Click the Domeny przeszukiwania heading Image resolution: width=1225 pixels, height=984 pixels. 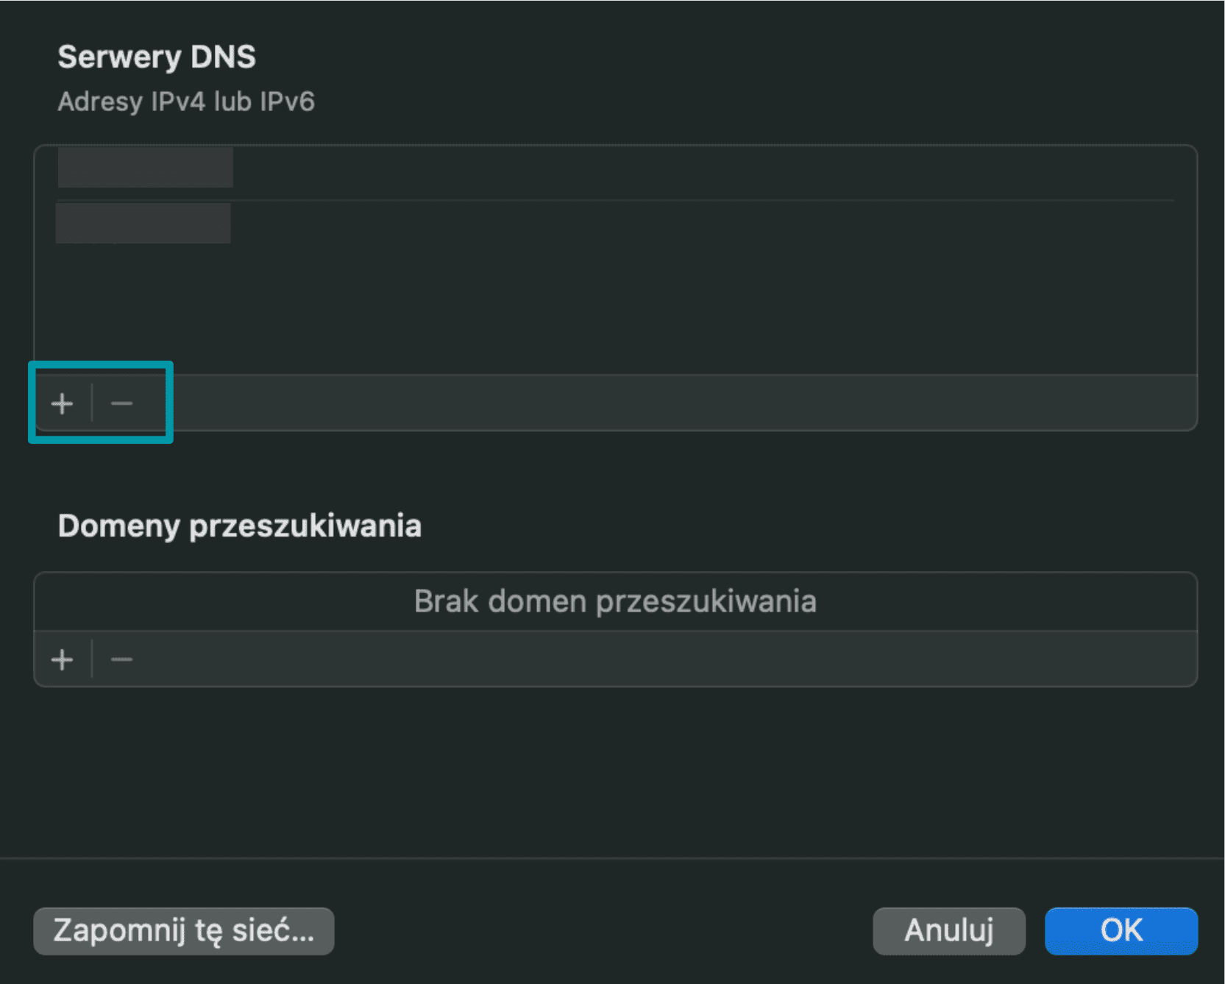(x=240, y=526)
